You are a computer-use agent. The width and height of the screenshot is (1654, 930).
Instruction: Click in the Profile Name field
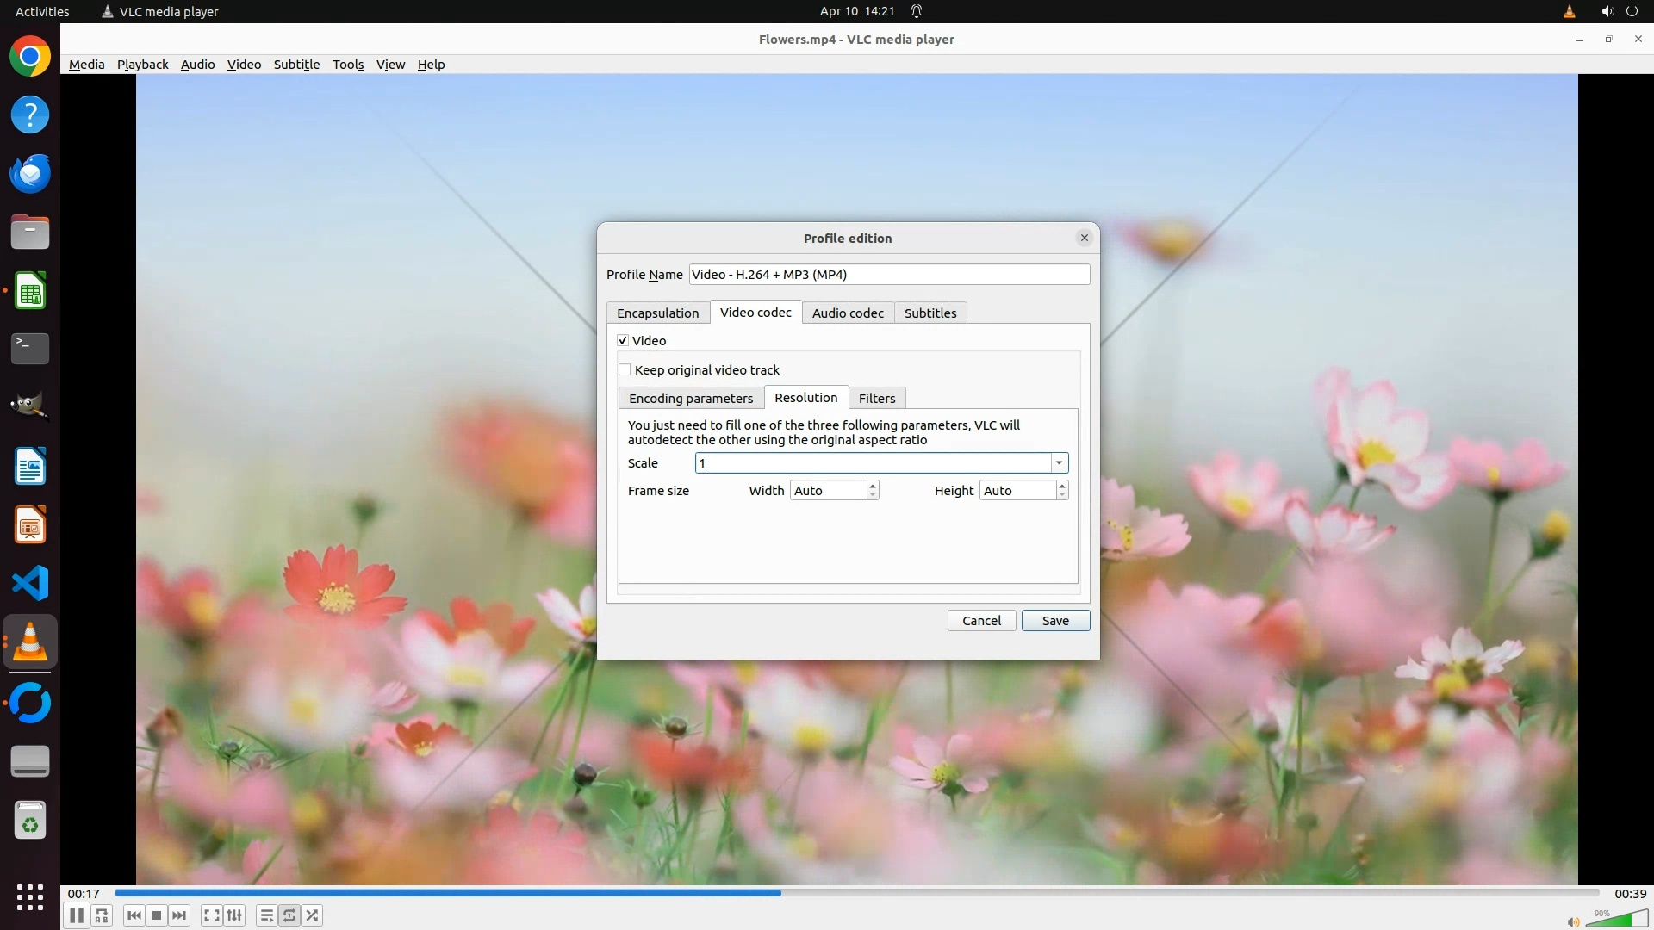888,275
